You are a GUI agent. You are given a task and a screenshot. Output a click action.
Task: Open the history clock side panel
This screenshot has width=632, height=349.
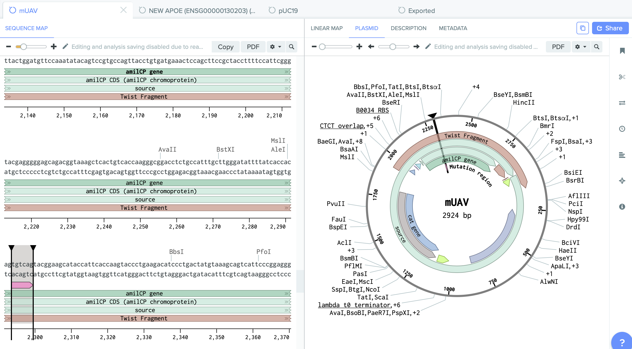(x=622, y=129)
